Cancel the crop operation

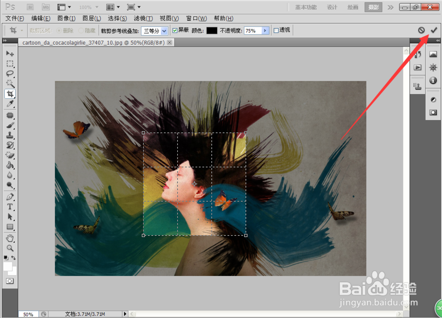(421, 30)
